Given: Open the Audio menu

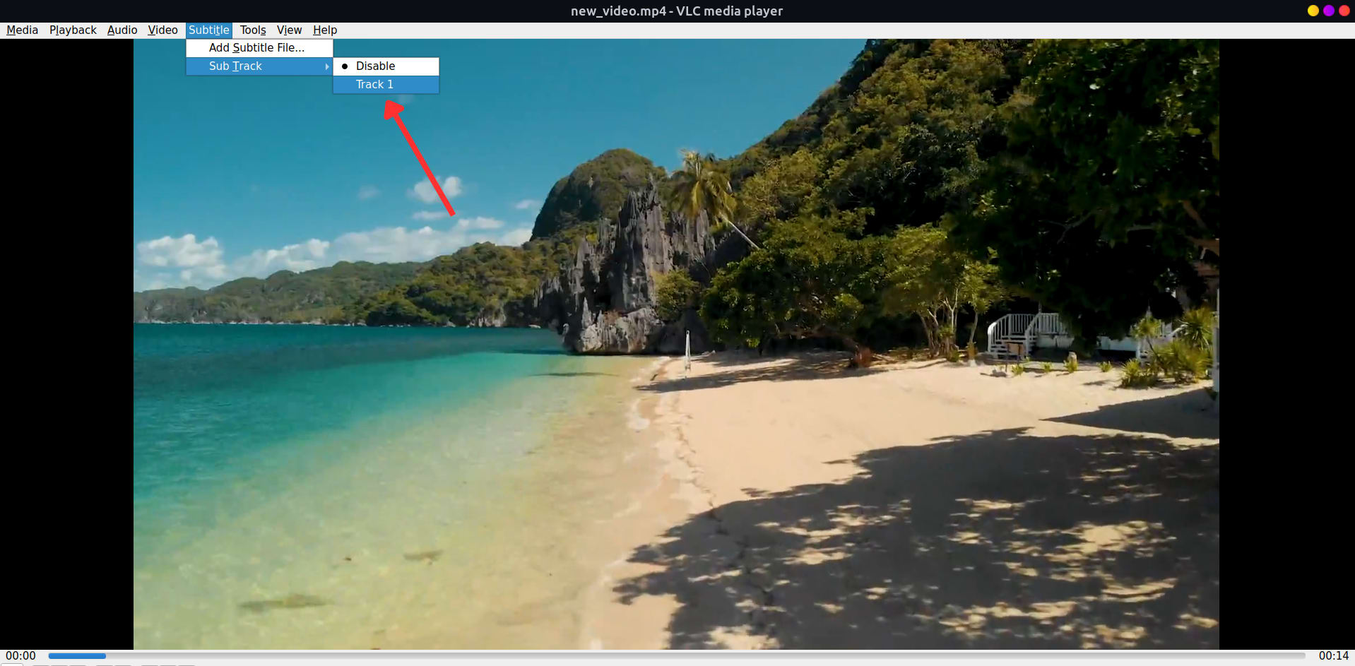Looking at the screenshot, I should pyautogui.click(x=122, y=30).
